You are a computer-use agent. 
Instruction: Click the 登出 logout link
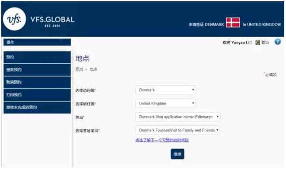[x=265, y=42]
